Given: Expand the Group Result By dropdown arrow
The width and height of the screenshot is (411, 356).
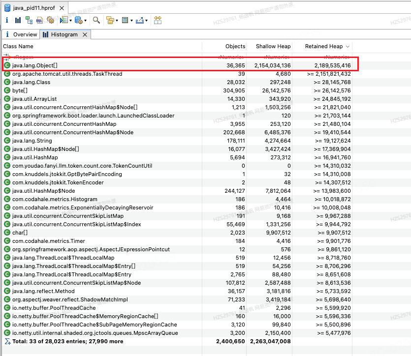Looking at the screenshot, I should point(117,21).
